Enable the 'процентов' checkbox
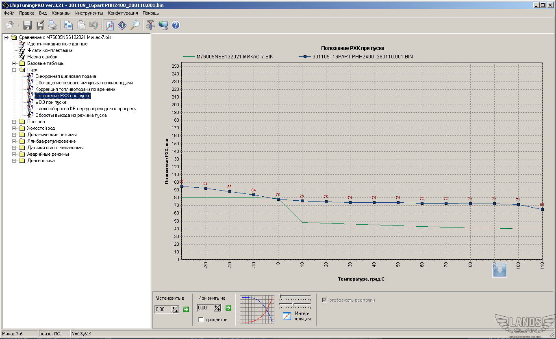This screenshot has width=556, height=339. [x=201, y=320]
